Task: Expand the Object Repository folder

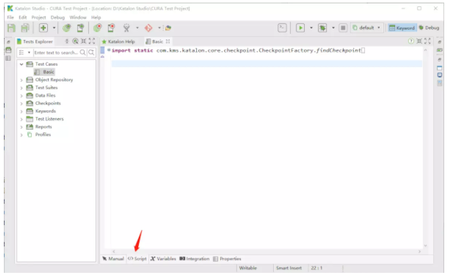Action: [21, 80]
